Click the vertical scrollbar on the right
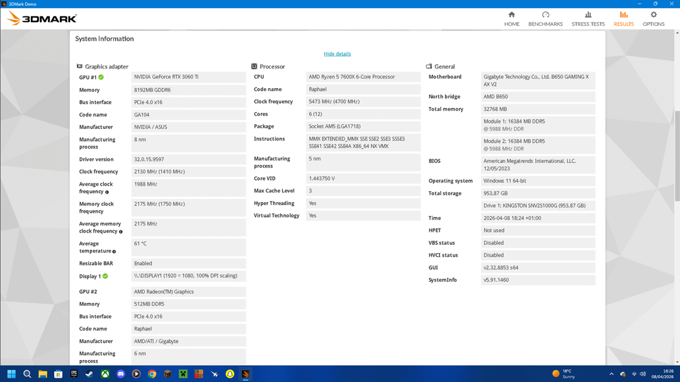 pyautogui.click(x=677, y=157)
